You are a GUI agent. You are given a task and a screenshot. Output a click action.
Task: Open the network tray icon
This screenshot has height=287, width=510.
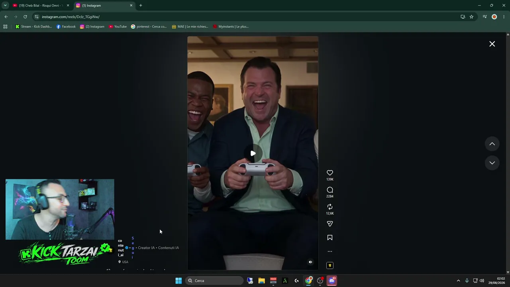[475, 281]
